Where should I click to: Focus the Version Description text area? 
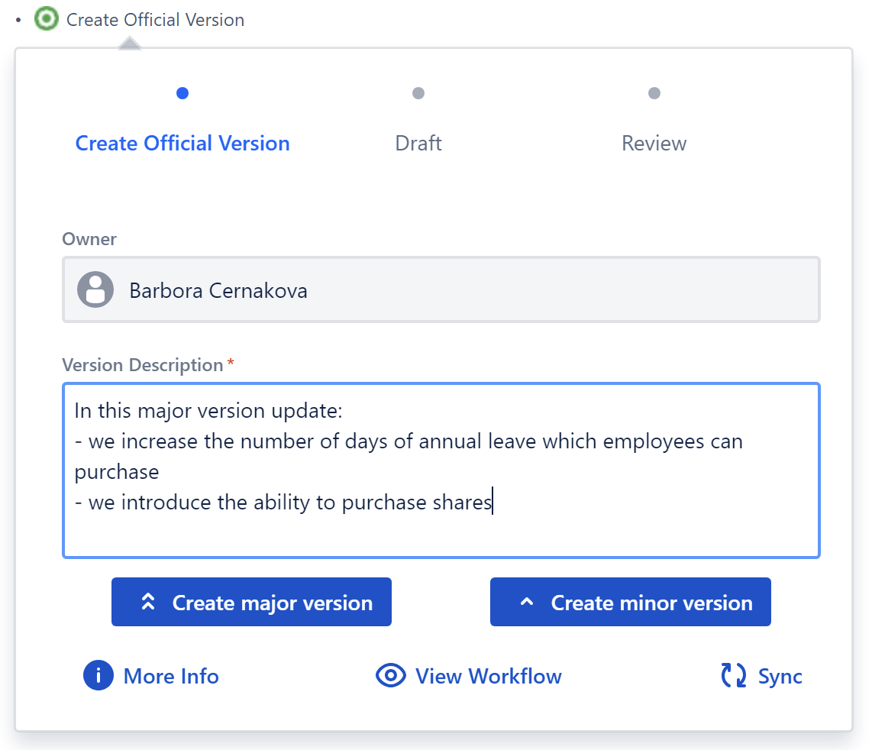coord(441,529)
